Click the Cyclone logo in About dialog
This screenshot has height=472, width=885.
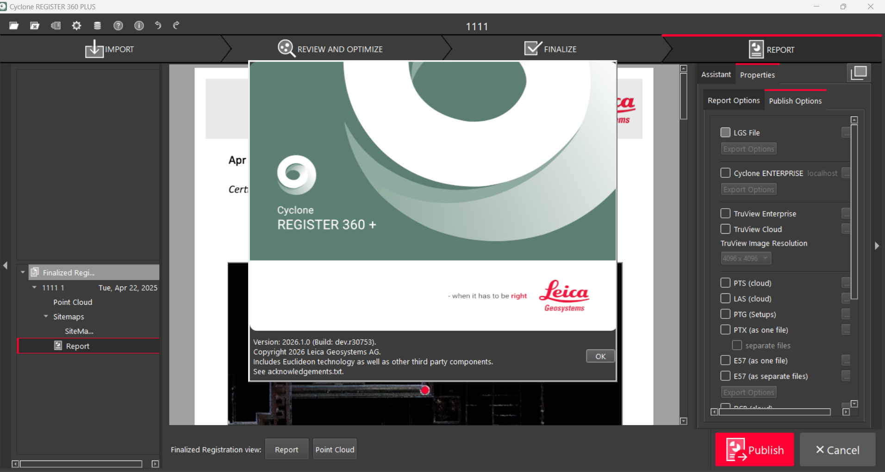pos(297,174)
